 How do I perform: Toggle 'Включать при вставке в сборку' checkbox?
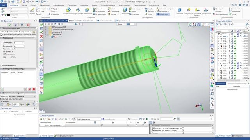click(183, 131)
